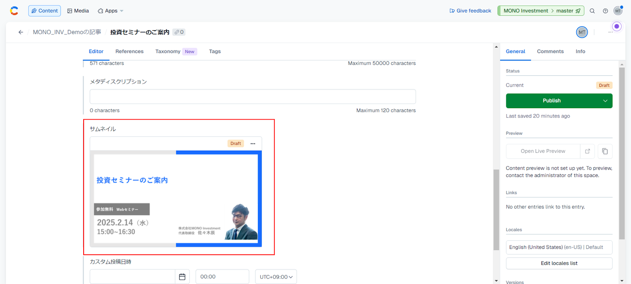631x284 pixels.
Task: Open the UTC+09:00 timezone dropdown
Action: coord(276,277)
